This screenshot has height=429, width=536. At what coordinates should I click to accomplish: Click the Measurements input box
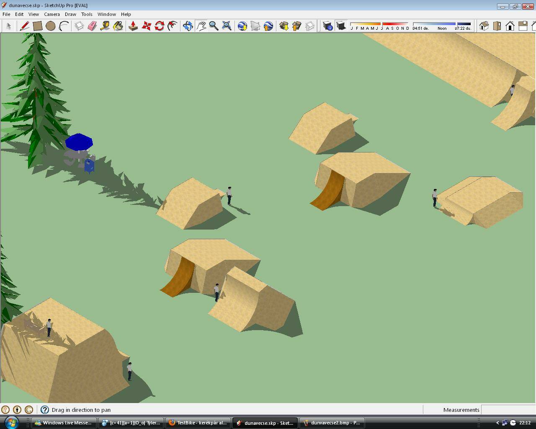pos(508,410)
